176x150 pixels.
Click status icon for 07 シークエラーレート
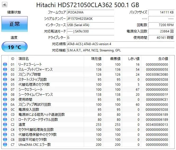tap(5, 89)
